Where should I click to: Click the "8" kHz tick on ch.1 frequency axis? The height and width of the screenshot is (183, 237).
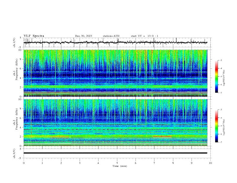[x=21, y=59]
